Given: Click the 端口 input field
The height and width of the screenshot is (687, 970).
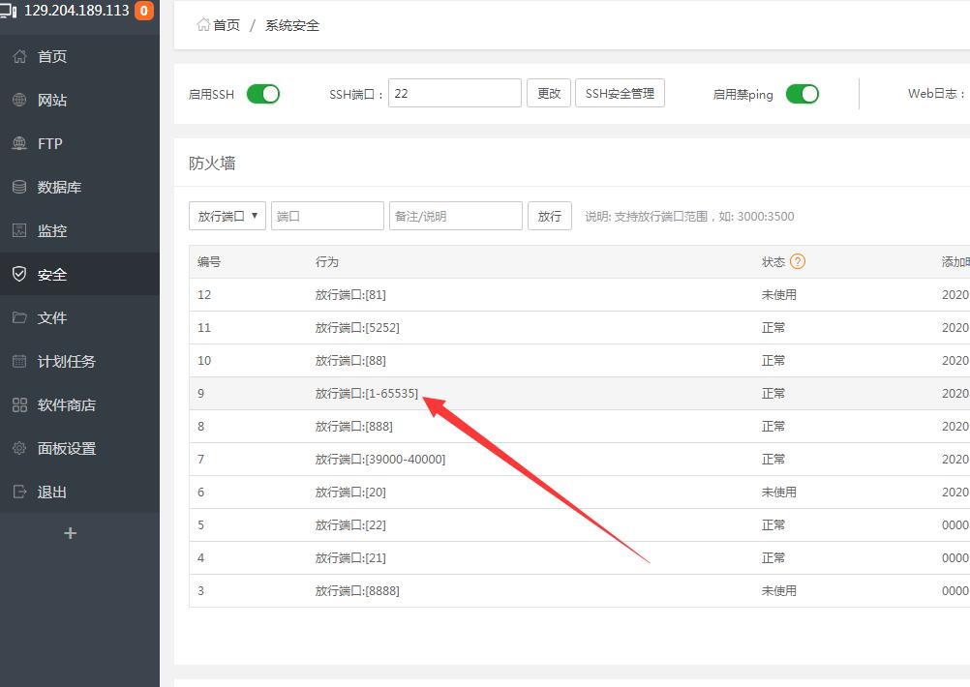Looking at the screenshot, I should pyautogui.click(x=327, y=216).
